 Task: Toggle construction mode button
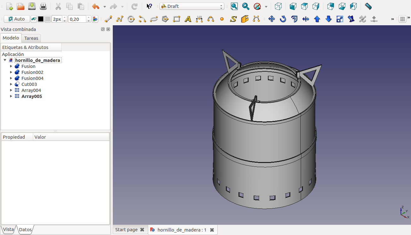[33, 19]
